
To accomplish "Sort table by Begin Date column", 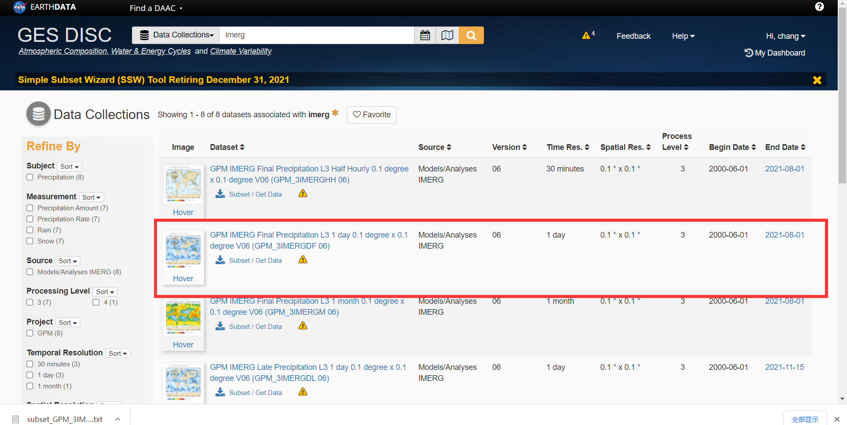I will click(732, 147).
